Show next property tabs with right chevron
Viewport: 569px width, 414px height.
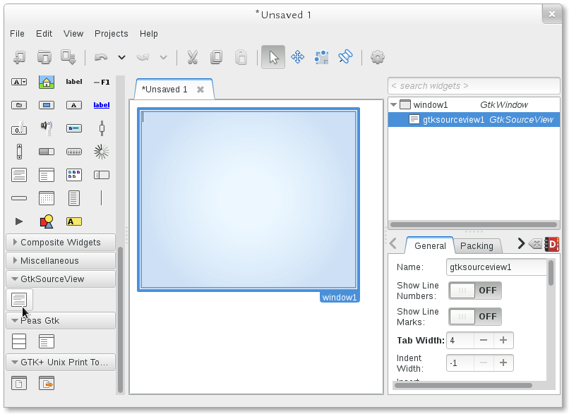point(521,243)
